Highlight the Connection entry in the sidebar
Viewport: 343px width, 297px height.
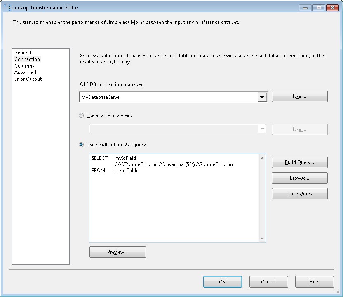(27, 59)
